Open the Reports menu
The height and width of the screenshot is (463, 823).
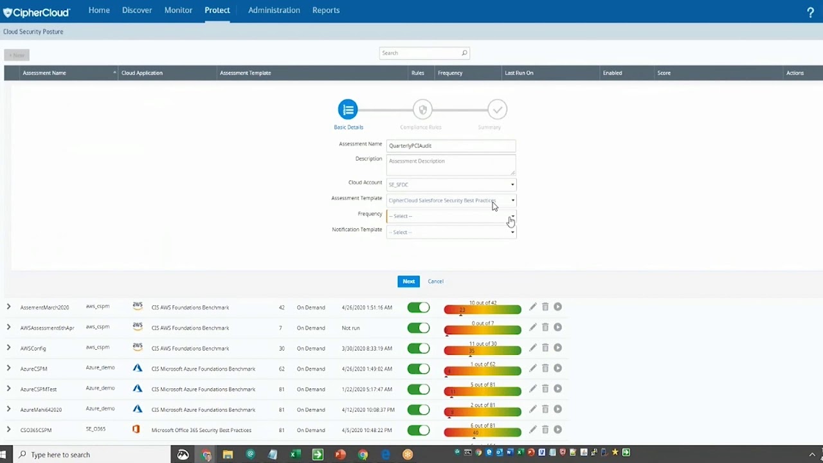326,10
